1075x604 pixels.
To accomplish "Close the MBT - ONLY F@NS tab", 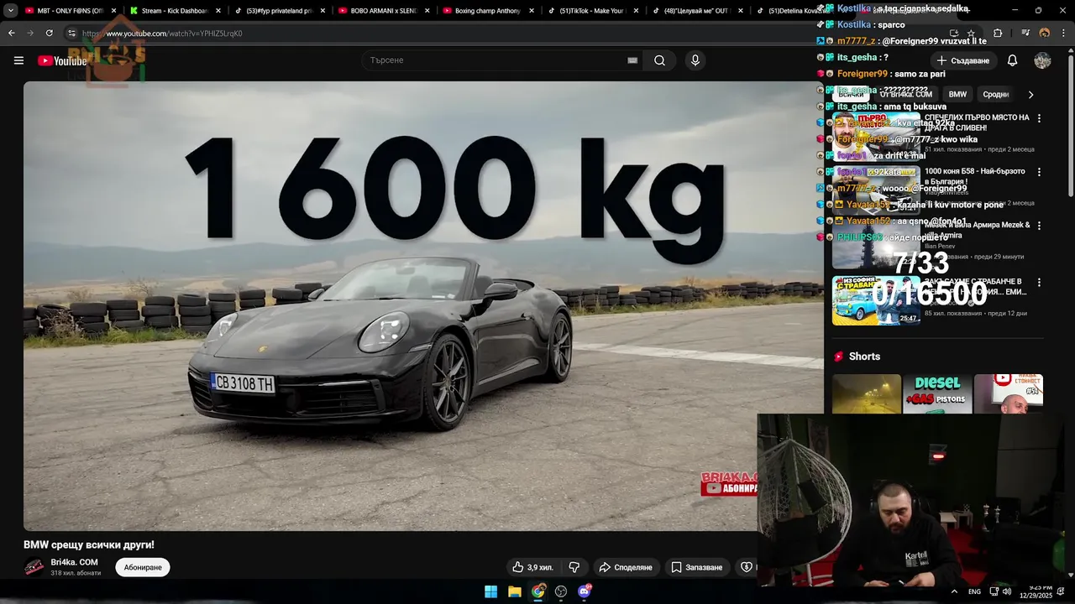I will [x=114, y=11].
